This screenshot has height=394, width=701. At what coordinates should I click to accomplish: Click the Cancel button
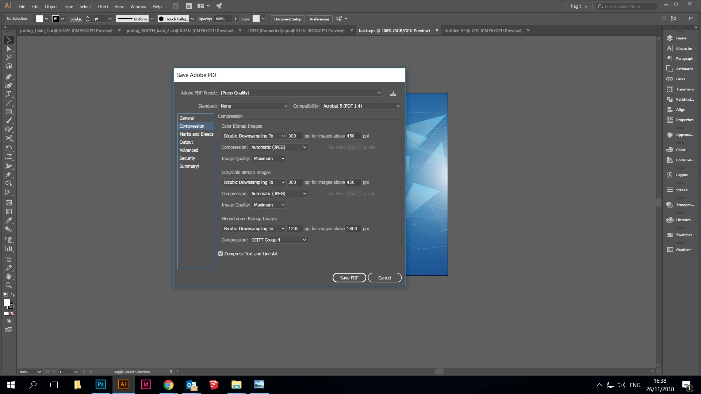click(384, 278)
